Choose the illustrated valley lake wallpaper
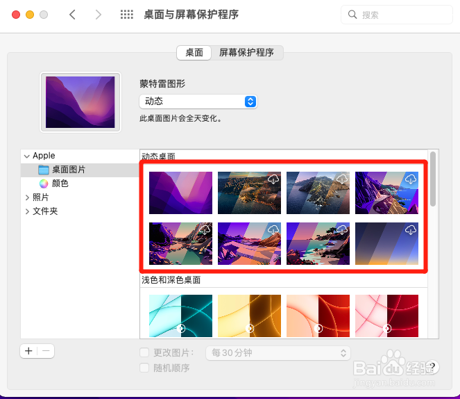460x399 pixels. tap(180, 243)
